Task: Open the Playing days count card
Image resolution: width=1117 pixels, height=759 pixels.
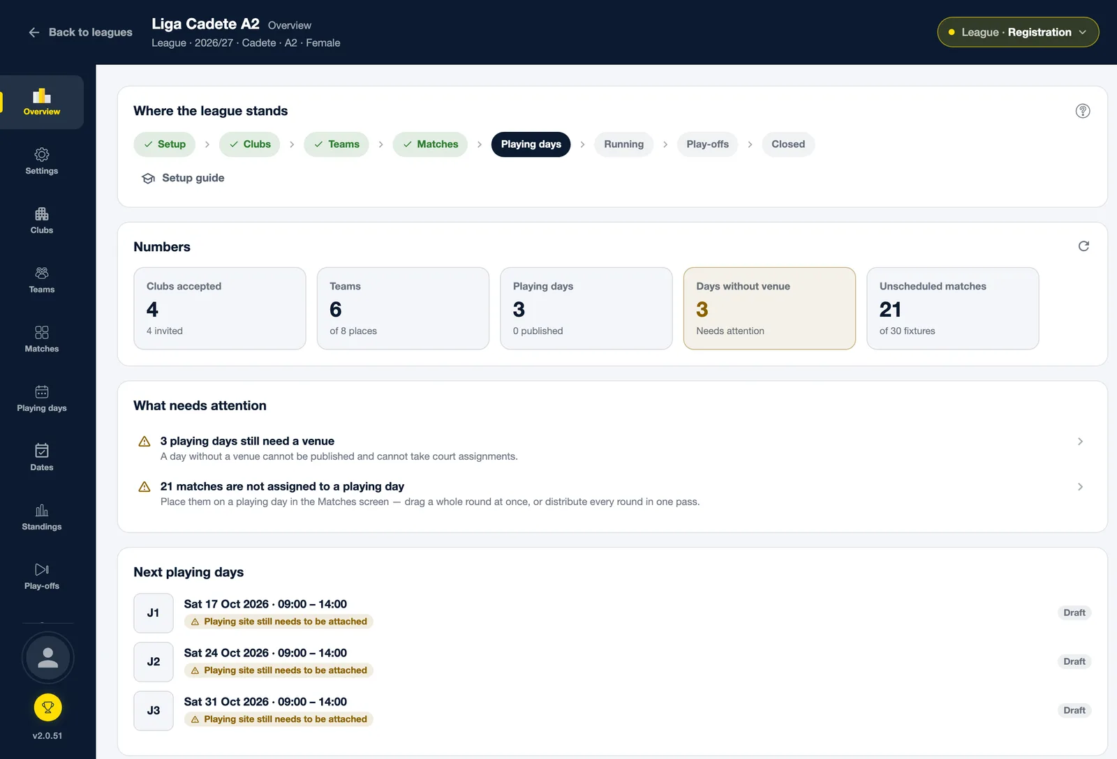Action: point(586,308)
